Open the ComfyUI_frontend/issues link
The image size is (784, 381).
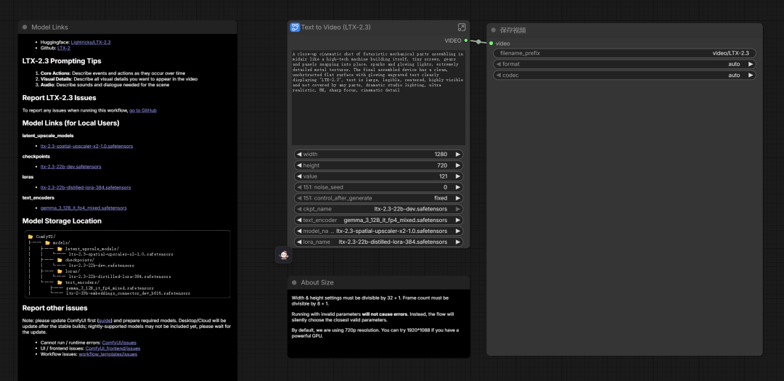click(113, 348)
